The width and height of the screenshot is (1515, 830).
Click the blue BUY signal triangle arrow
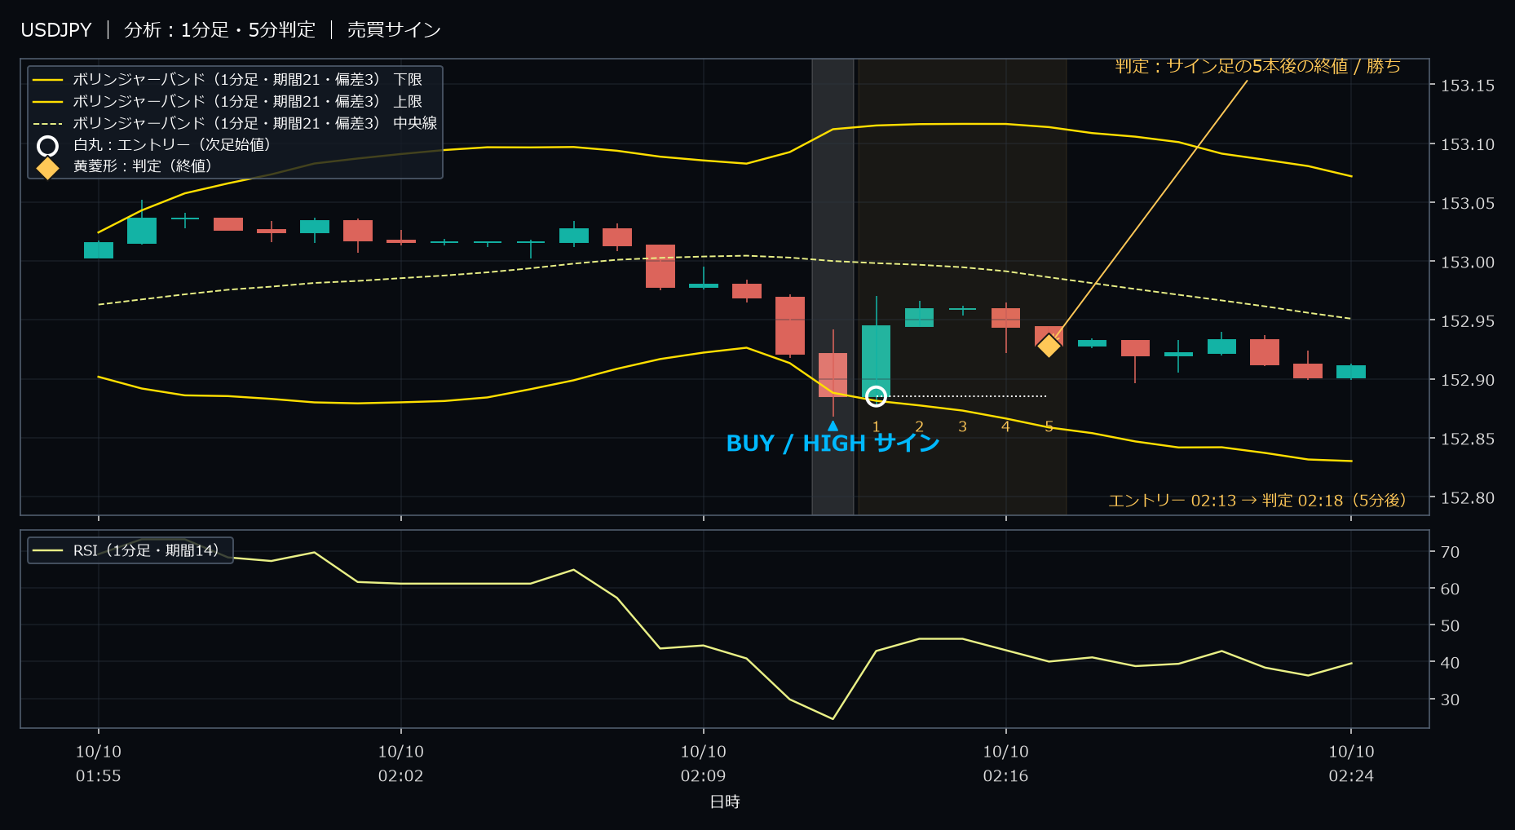pyautogui.click(x=833, y=426)
